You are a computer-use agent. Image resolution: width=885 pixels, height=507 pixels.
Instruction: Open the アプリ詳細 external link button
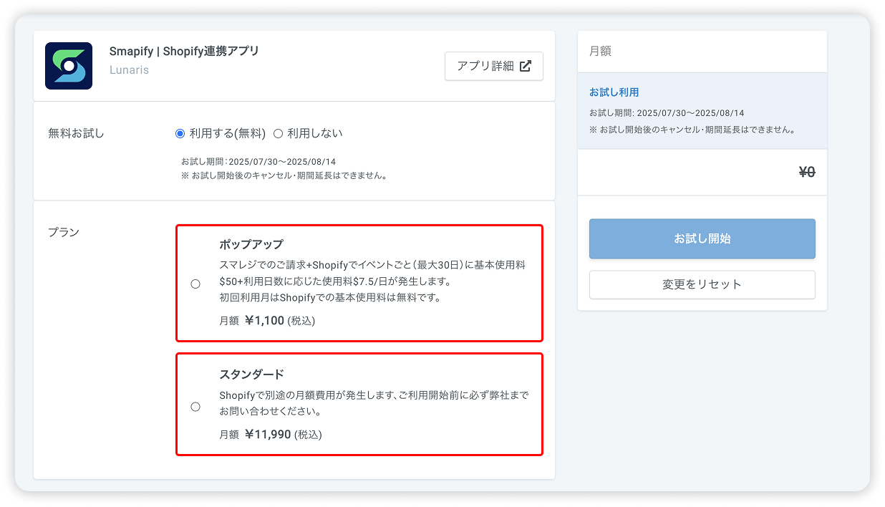point(494,66)
